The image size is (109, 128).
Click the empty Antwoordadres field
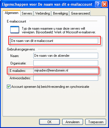pos(66,78)
